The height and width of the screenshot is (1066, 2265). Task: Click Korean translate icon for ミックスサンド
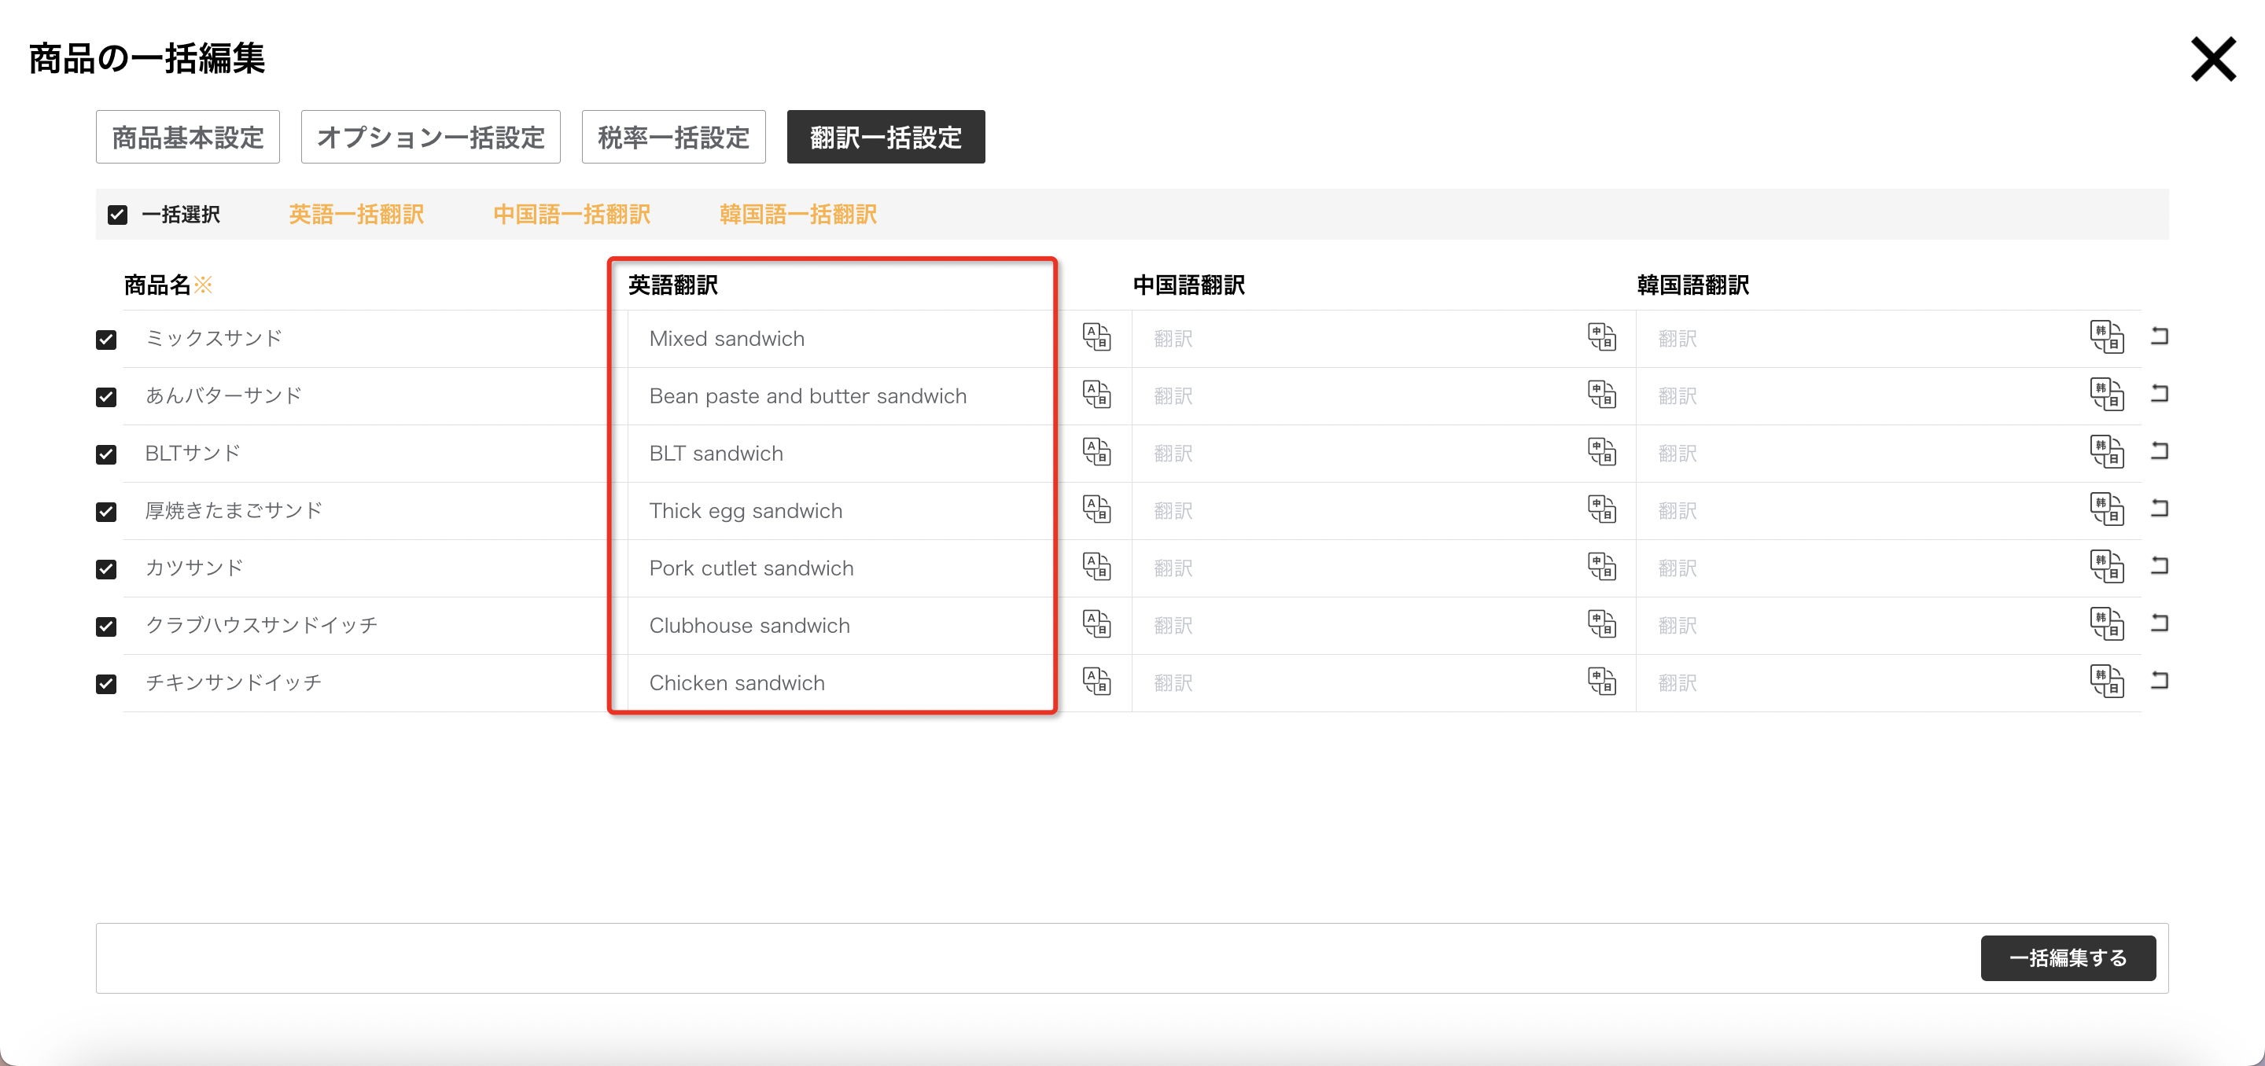coord(2107,337)
